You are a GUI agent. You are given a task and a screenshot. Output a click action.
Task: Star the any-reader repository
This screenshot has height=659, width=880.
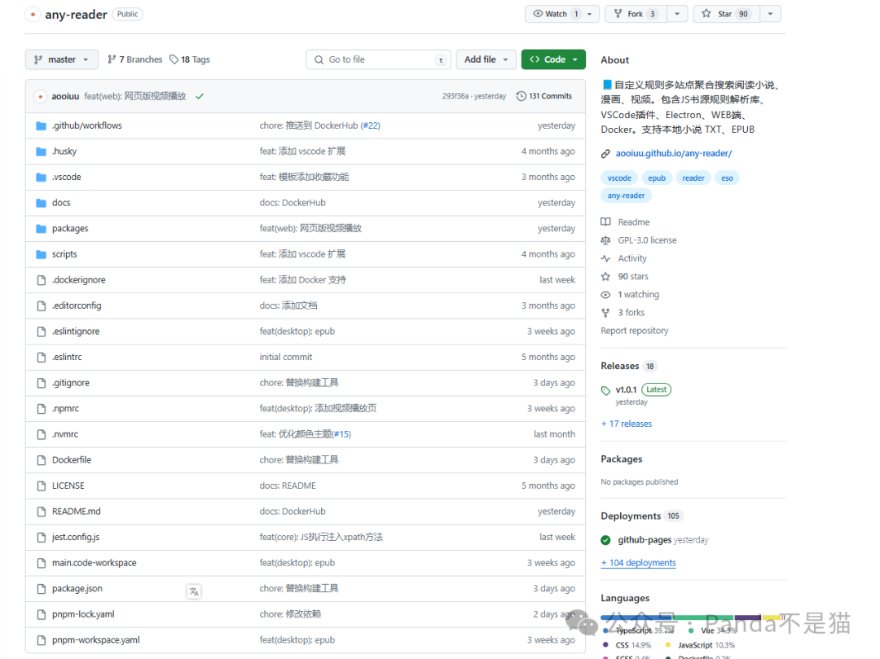pyautogui.click(x=727, y=14)
